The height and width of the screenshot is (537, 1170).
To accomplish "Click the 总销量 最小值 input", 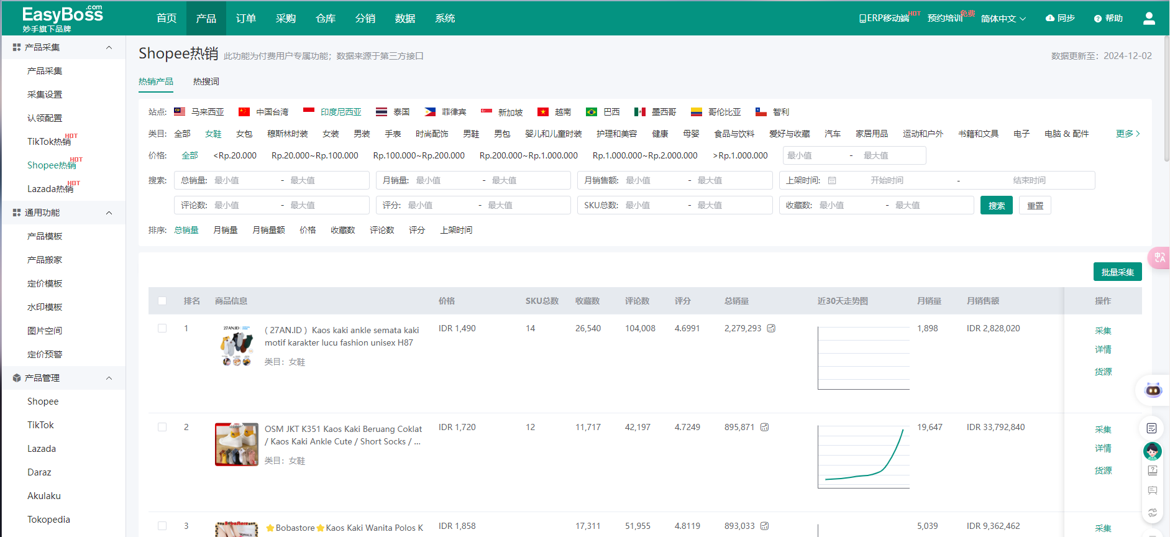I will click(x=245, y=180).
